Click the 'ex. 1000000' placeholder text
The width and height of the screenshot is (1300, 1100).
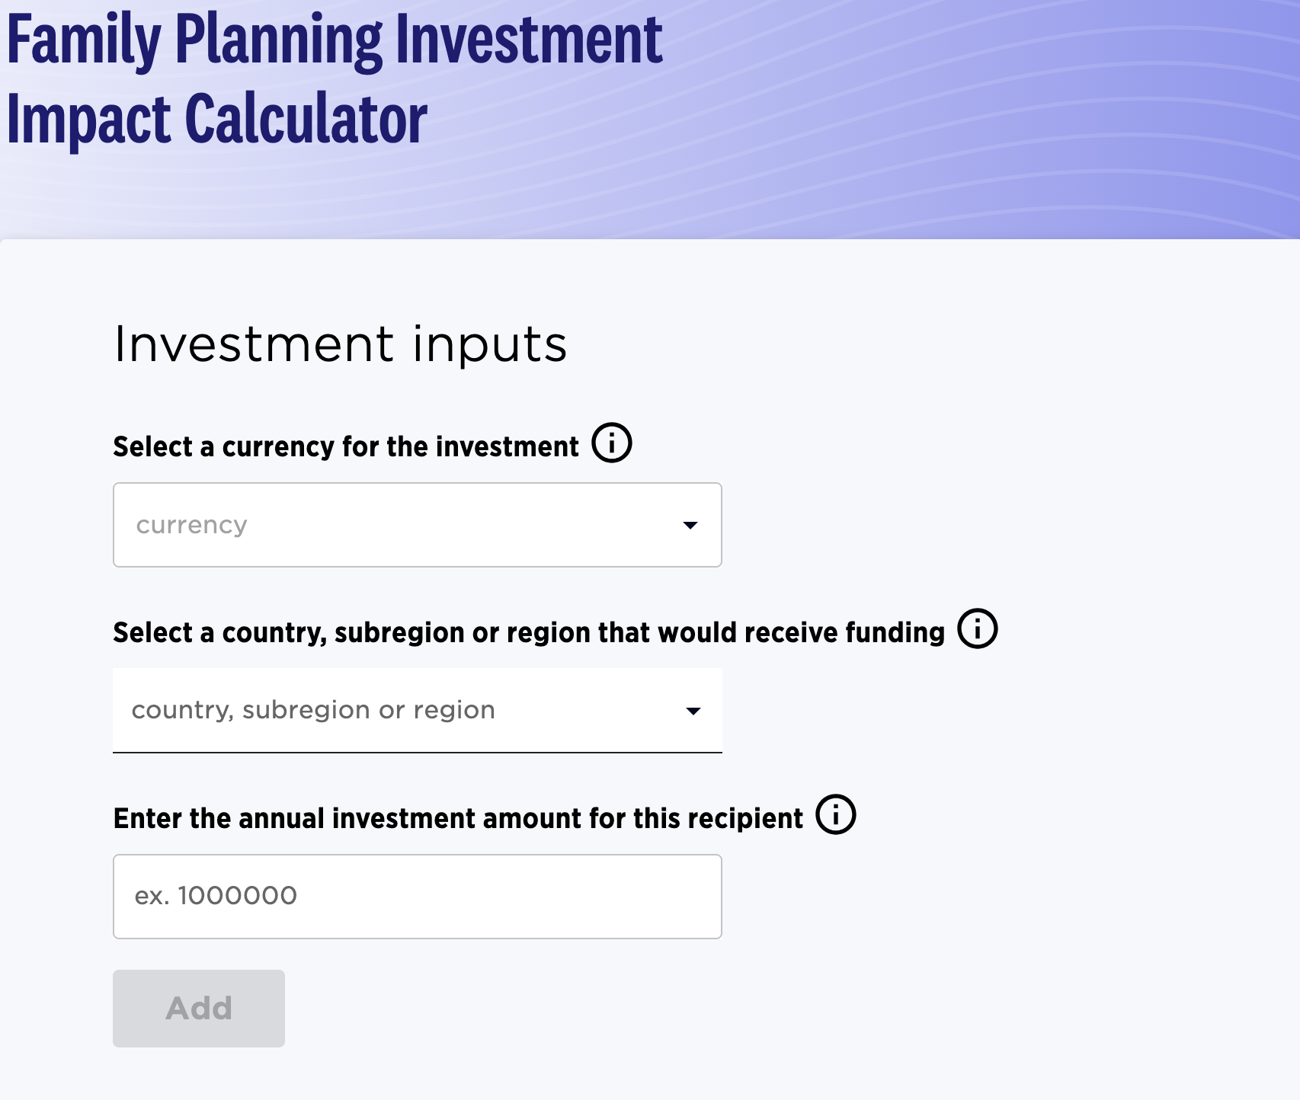tap(216, 896)
